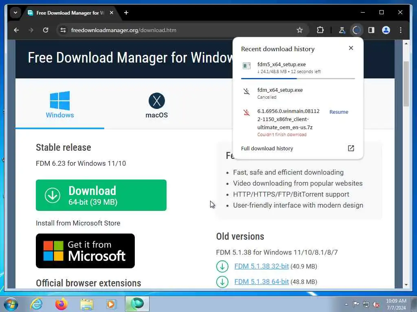The height and width of the screenshot is (312, 417).
Task: Click the scrollbar up arrow
Action: coord(406,43)
